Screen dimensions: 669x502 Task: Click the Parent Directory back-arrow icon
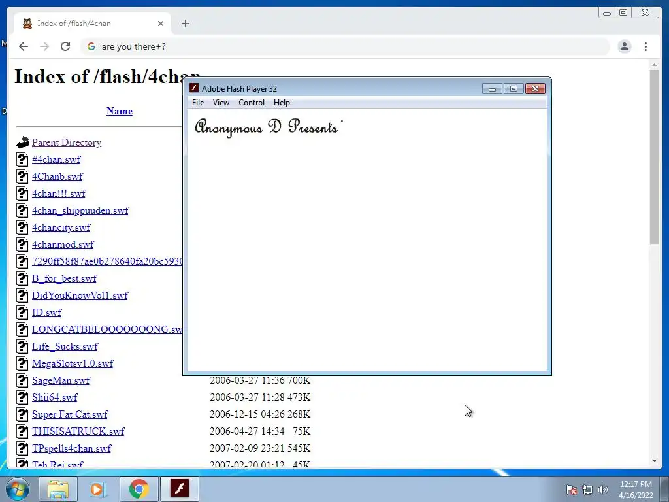[x=23, y=142]
